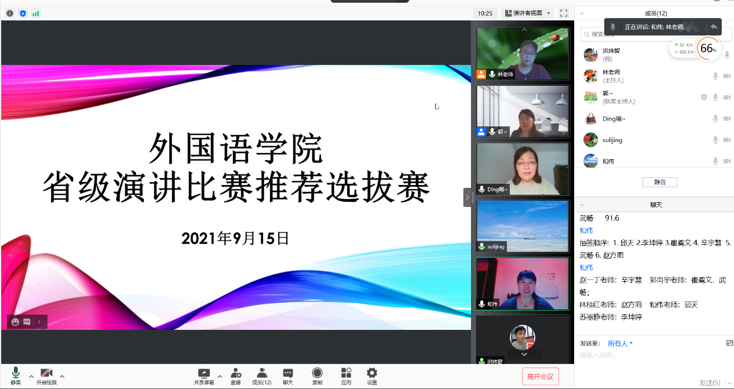Image resolution: width=734 pixels, height=389 pixels.
Task: Open the 演讲者视图 layout dropdown
Action: (527, 13)
